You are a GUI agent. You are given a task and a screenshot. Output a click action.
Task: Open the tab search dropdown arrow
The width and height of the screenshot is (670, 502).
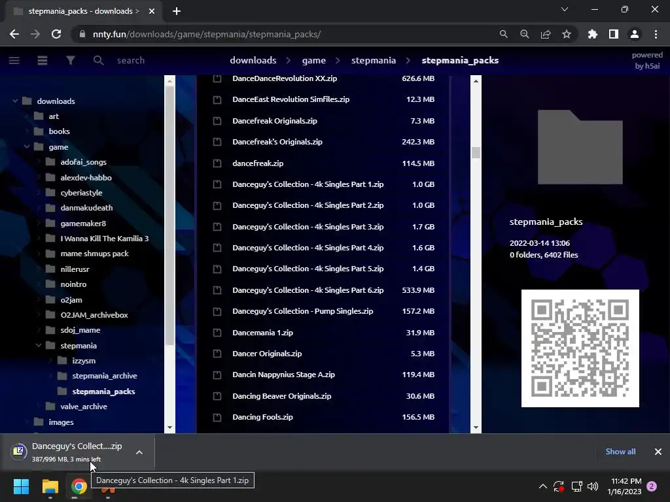pos(565,9)
